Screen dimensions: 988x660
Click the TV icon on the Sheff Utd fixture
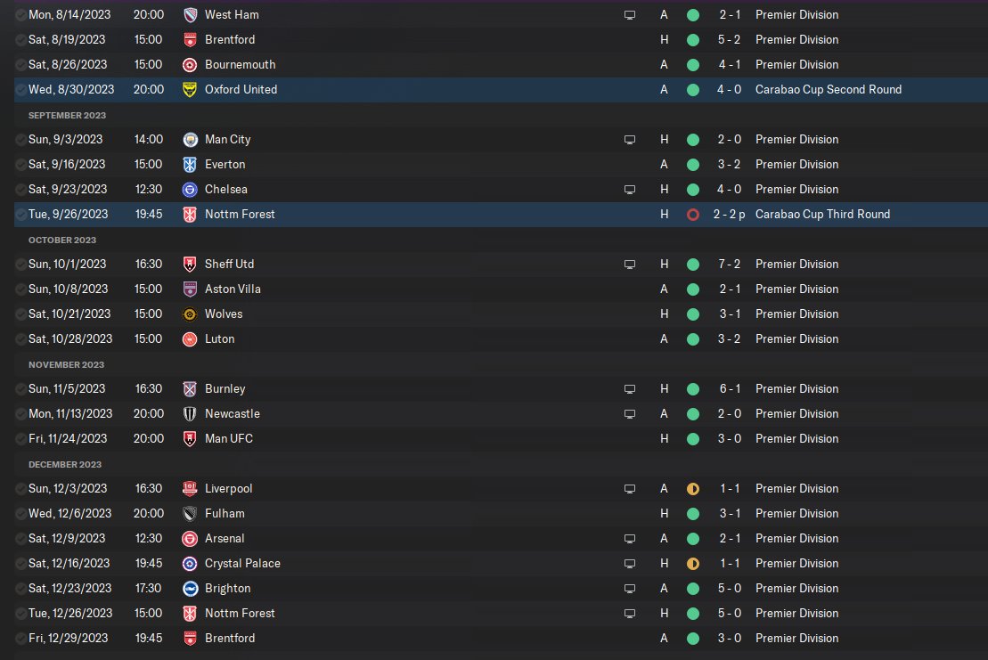pyautogui.click(x=630, y=265)
